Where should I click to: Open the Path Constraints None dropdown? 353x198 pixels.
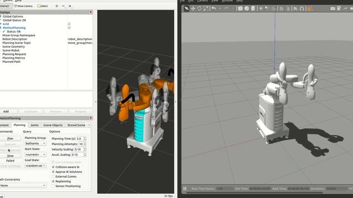point(23,185)
